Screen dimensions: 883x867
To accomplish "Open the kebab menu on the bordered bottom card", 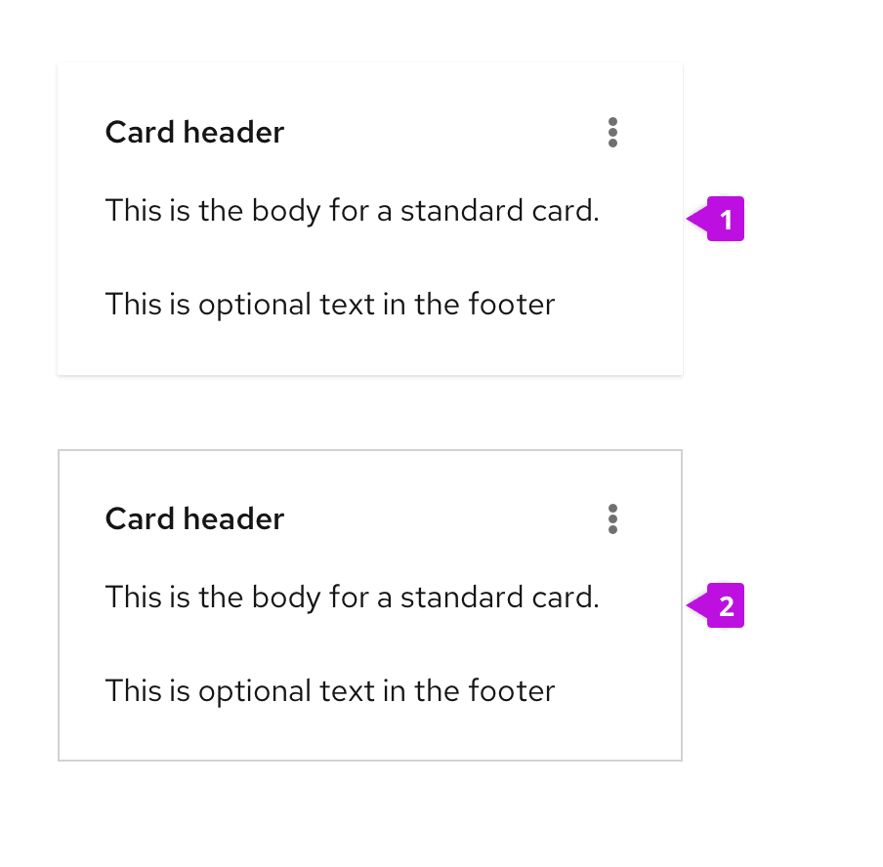I will 612,519.
